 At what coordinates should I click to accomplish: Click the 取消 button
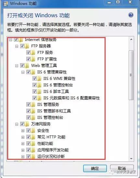(122, 169)
